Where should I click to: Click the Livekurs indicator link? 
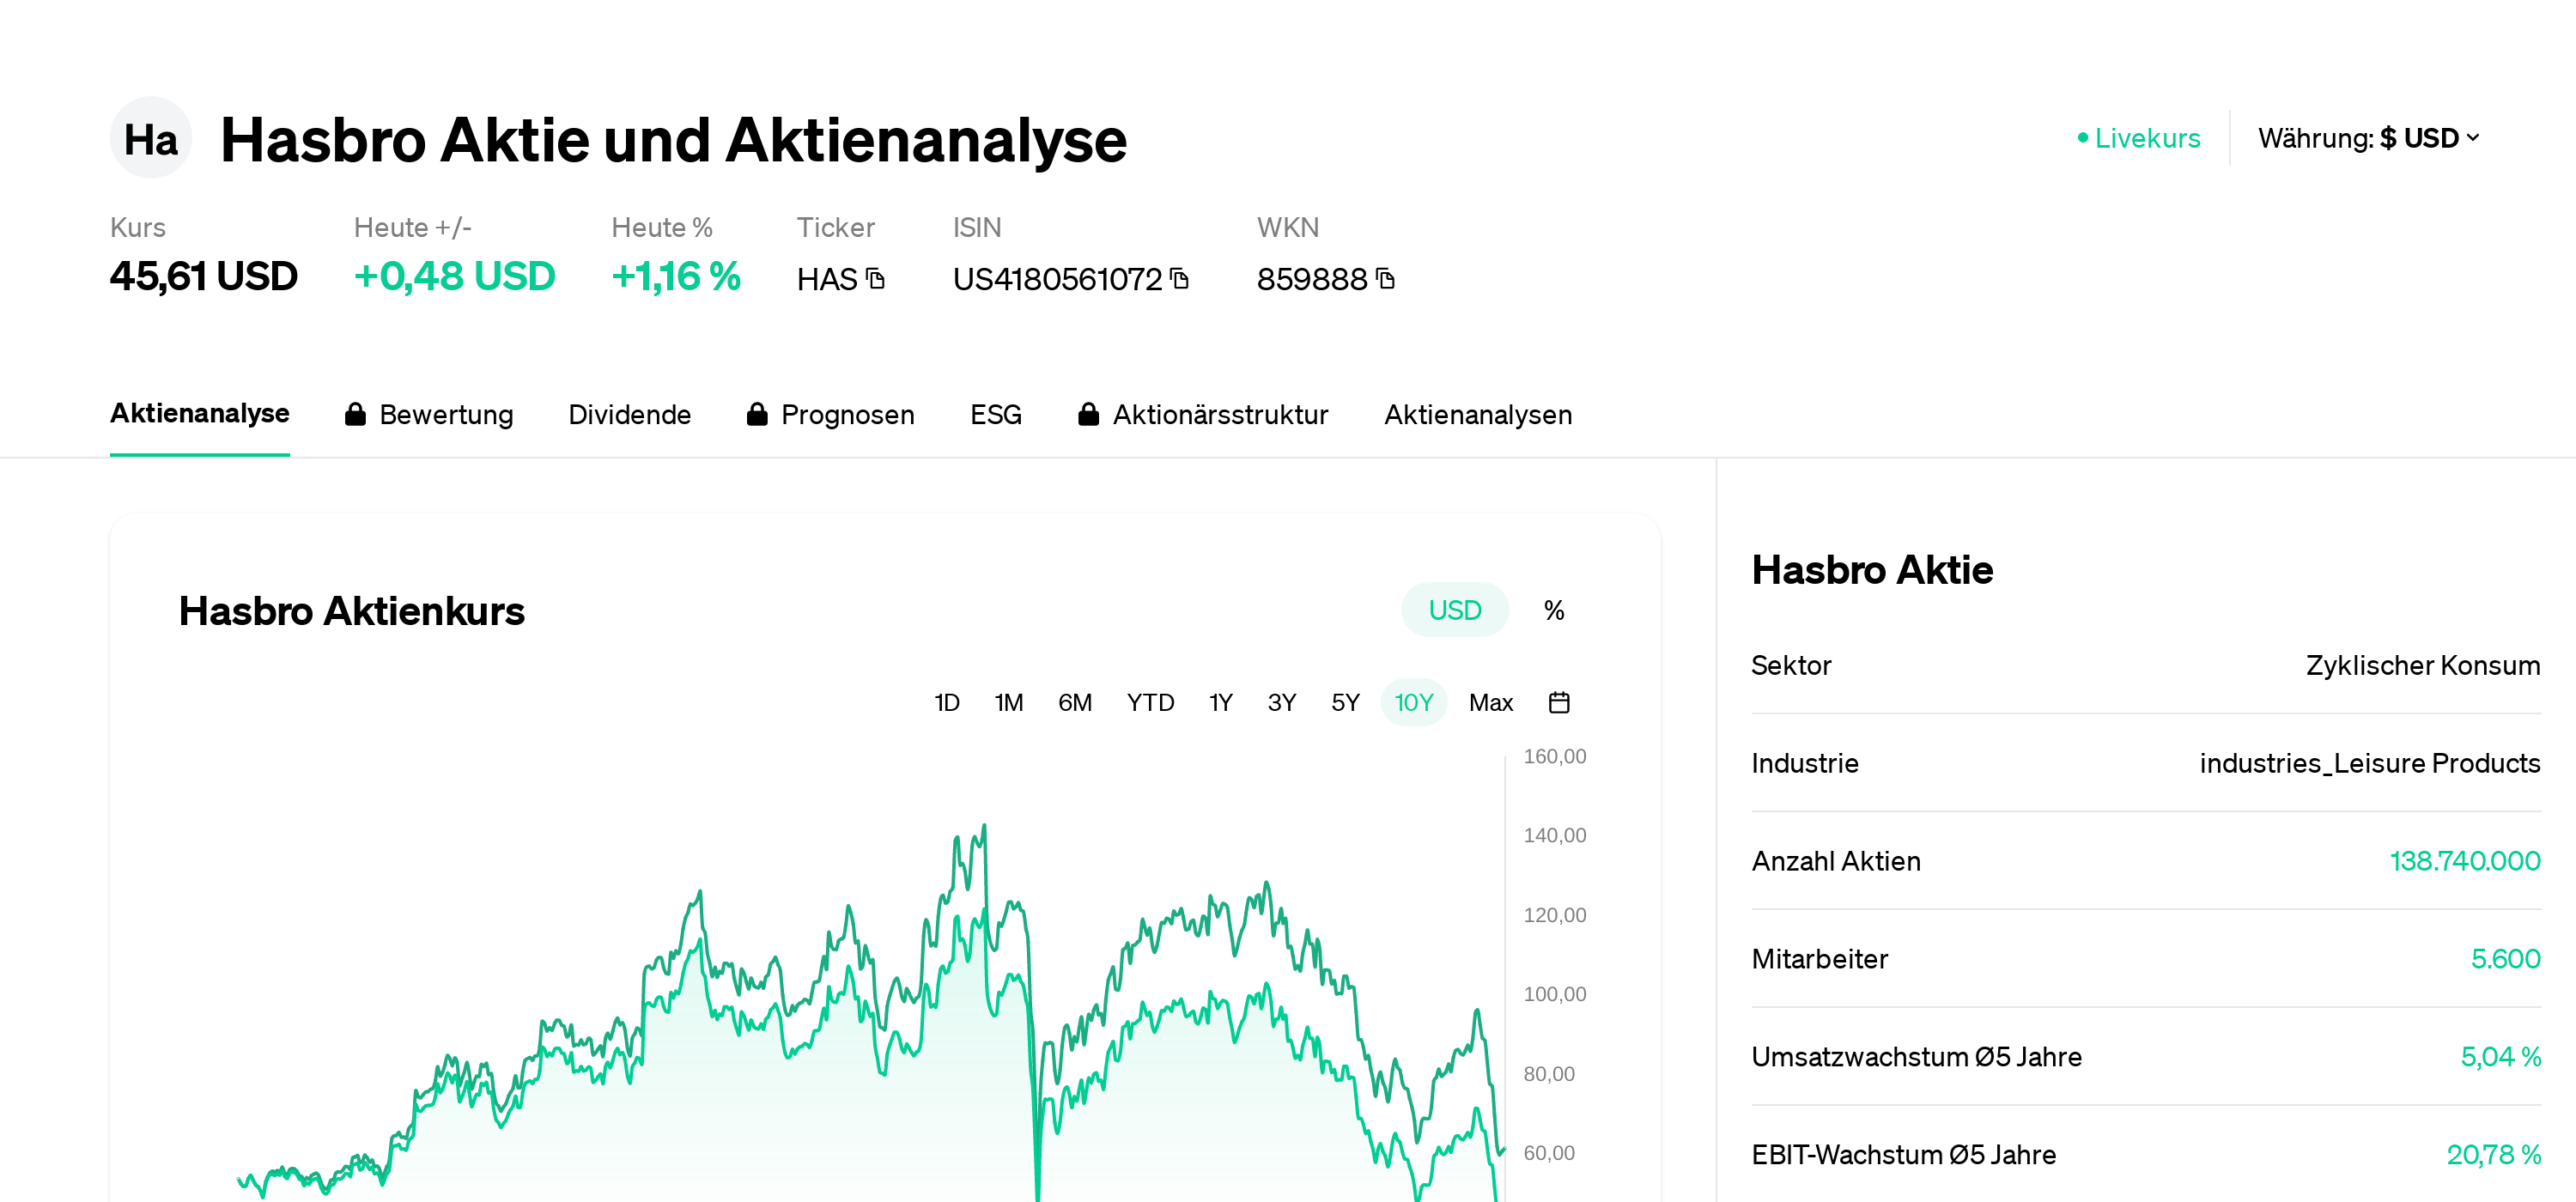pos(2139,138)
